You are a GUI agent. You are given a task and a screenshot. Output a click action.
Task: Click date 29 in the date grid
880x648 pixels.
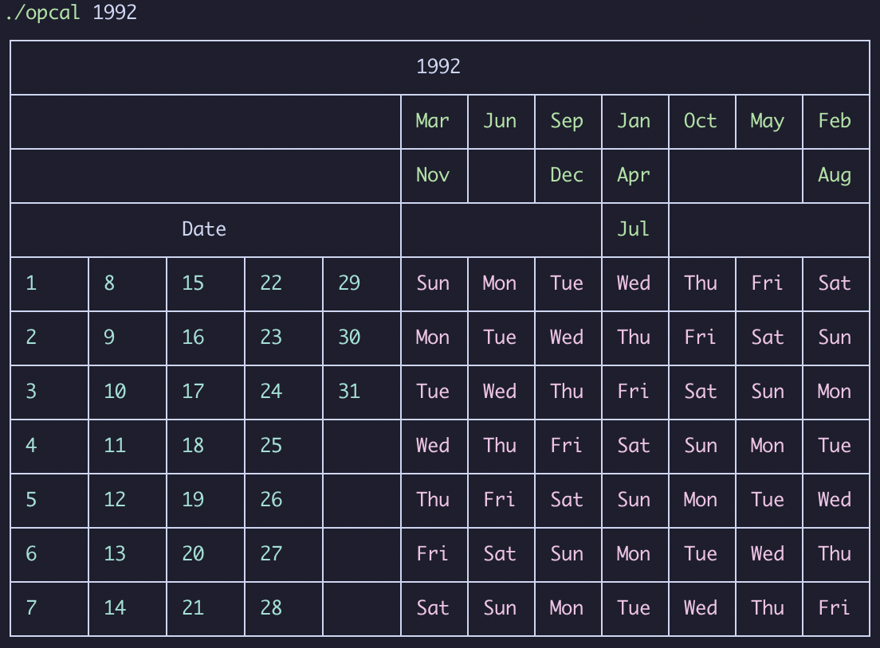coord(349,283)
